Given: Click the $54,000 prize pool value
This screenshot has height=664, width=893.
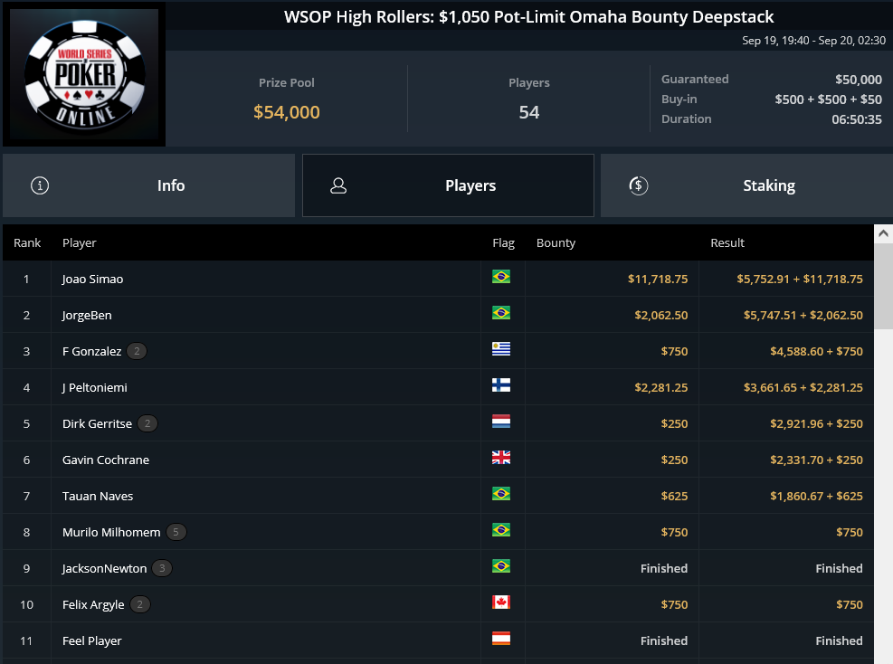Looking at the screenshot, I should click(287, 112).
